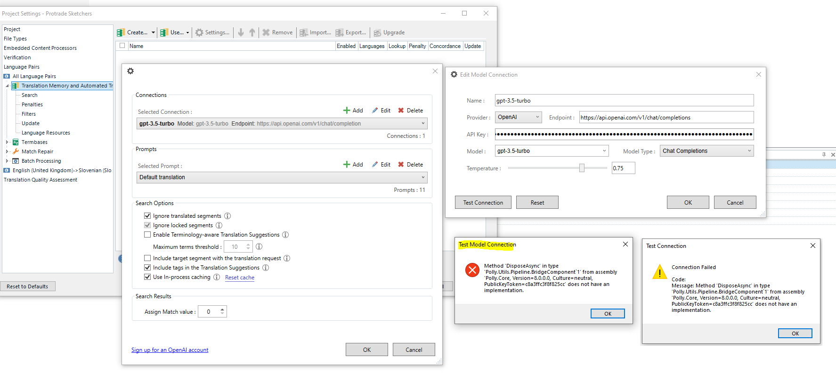Image resolution: width=836 pixels, height=373 pixels.
Task: Open the Model dropdown showing gpt-3.5-turbo
Action: pyautogui.click(x=552, y=151)
